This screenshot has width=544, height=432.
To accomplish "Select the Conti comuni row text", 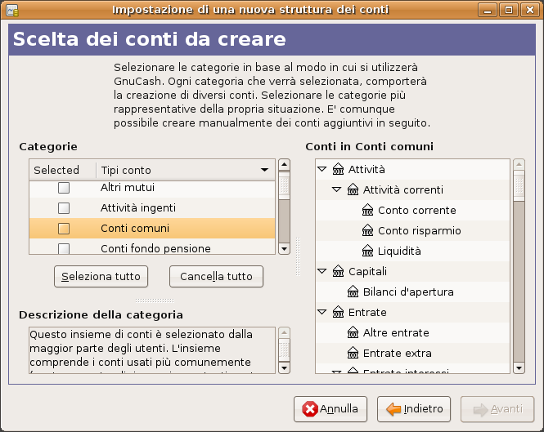I will coord(135,229).
